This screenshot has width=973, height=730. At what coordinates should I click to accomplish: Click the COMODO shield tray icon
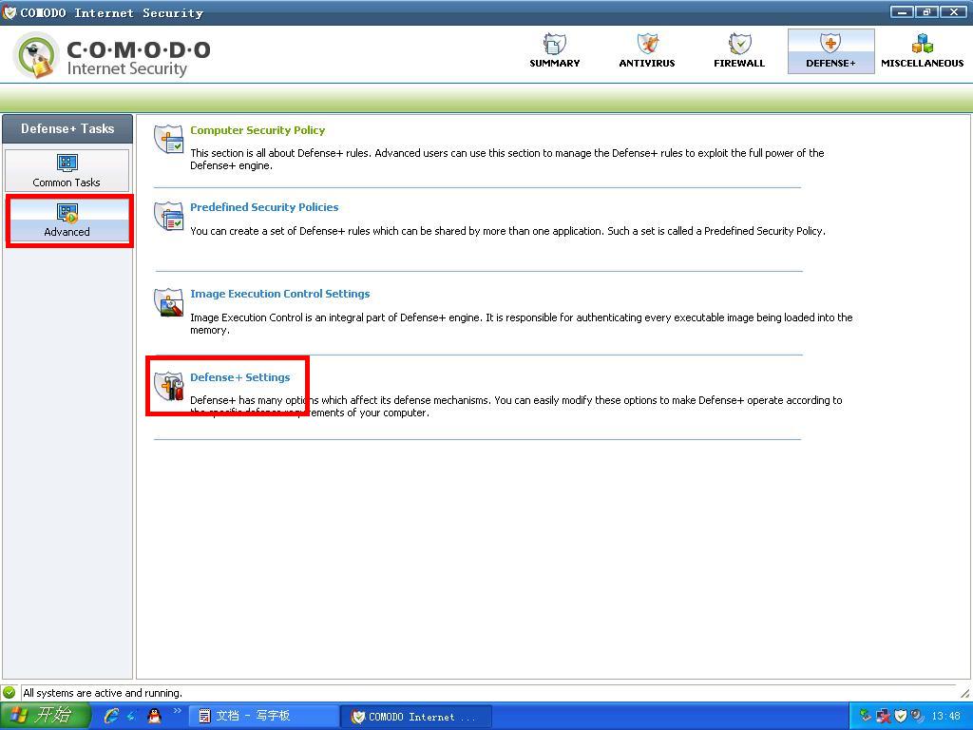[901, 717]
